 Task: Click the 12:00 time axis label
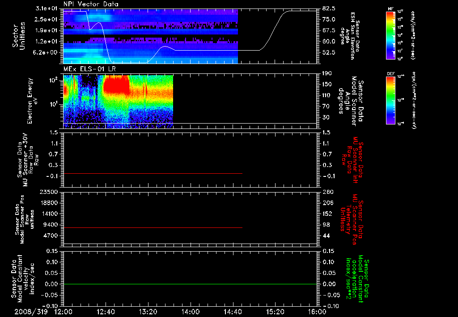coord(64,312)
